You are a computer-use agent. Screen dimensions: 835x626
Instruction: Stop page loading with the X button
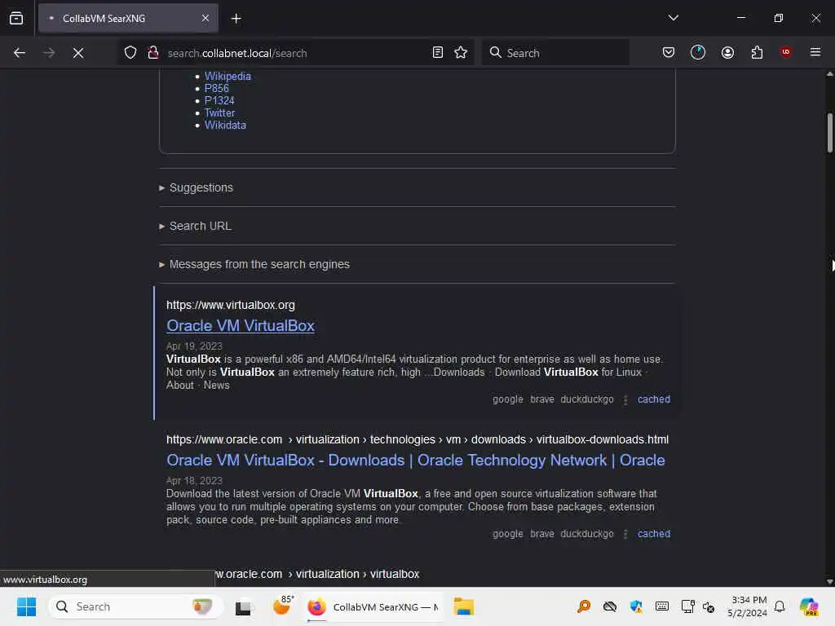[x=77, y=53]
